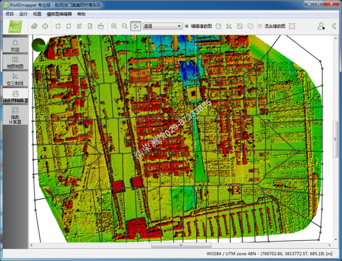The height and width of the screenshot is (261, 342).
Task: Click the edit vertices polygon icon
Action: point(229,26)
